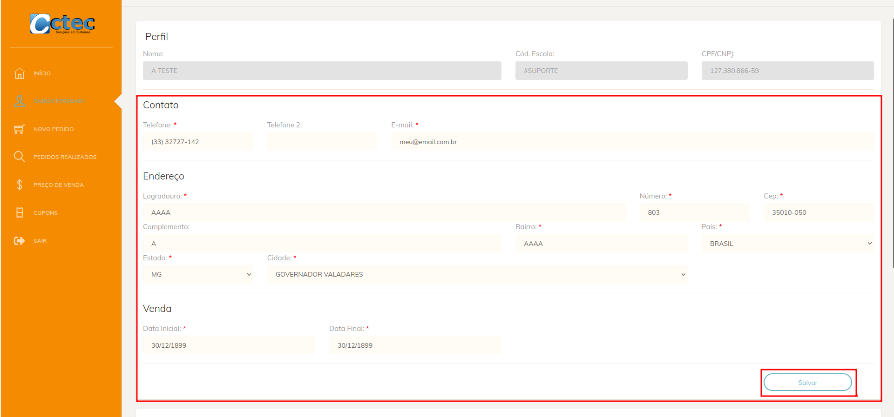Open Novo Pedido shopping cart icon

click(20, 129)
